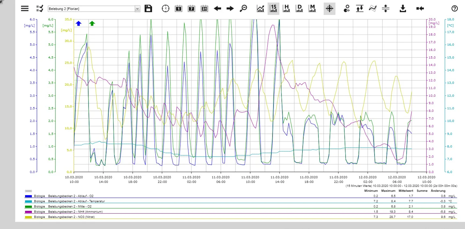
Task: Open the help question mark
Action: 454,9
